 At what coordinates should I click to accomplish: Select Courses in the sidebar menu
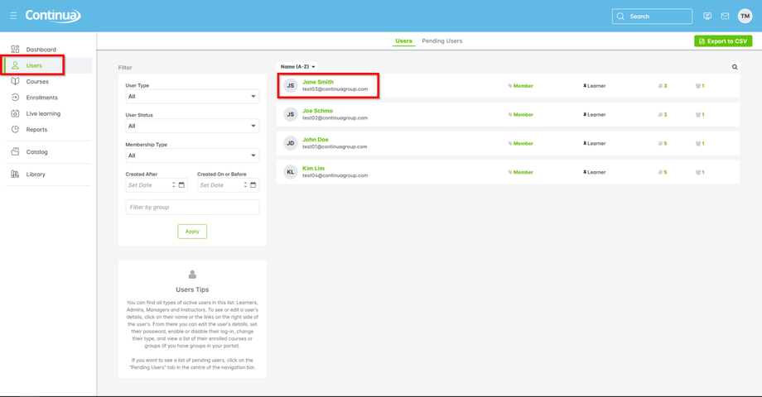click(37, 82)
